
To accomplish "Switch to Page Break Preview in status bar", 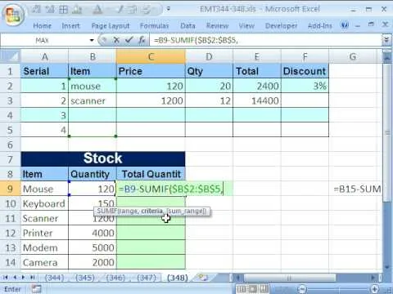I will 264,289.
